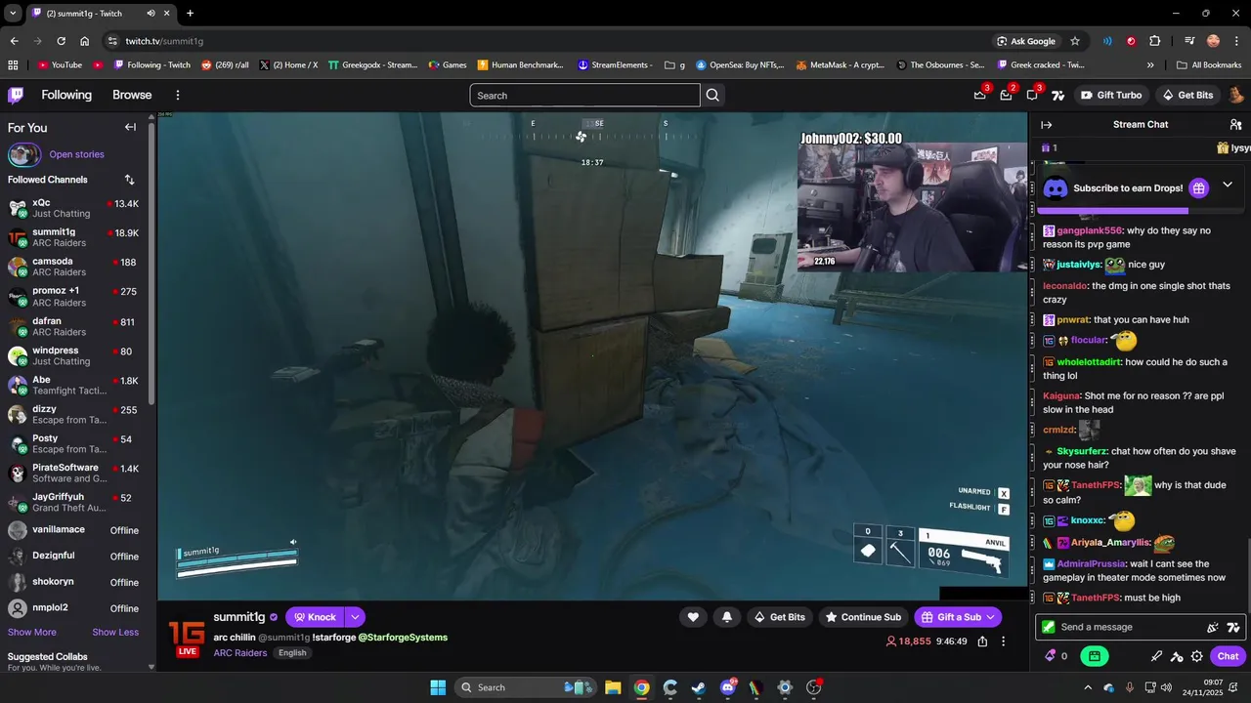The width and height of the screenshot is (1251, 703).
Task: Click the hammer clock moderation icon
Action: (x=1177, y=656)
